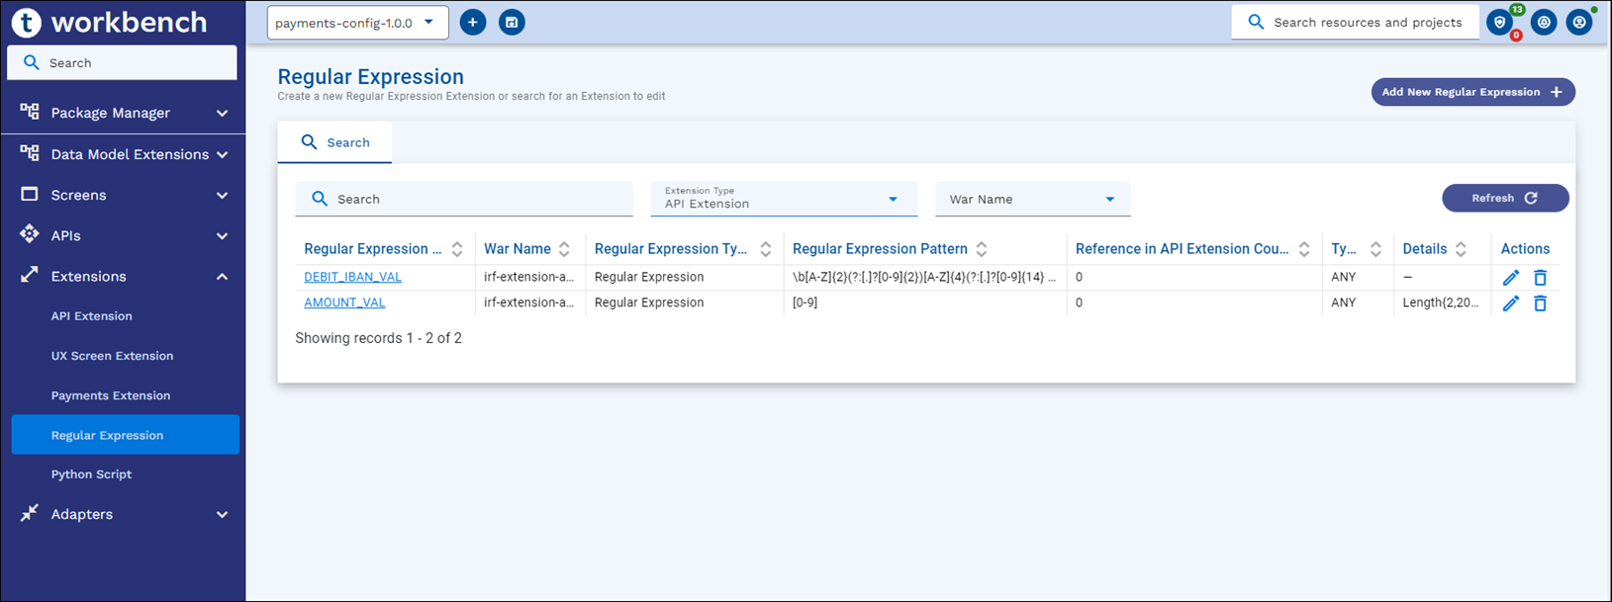The image size is (1612, 602).
Task: Collapse the Extensions sidebar section
Action: point(222,277)
